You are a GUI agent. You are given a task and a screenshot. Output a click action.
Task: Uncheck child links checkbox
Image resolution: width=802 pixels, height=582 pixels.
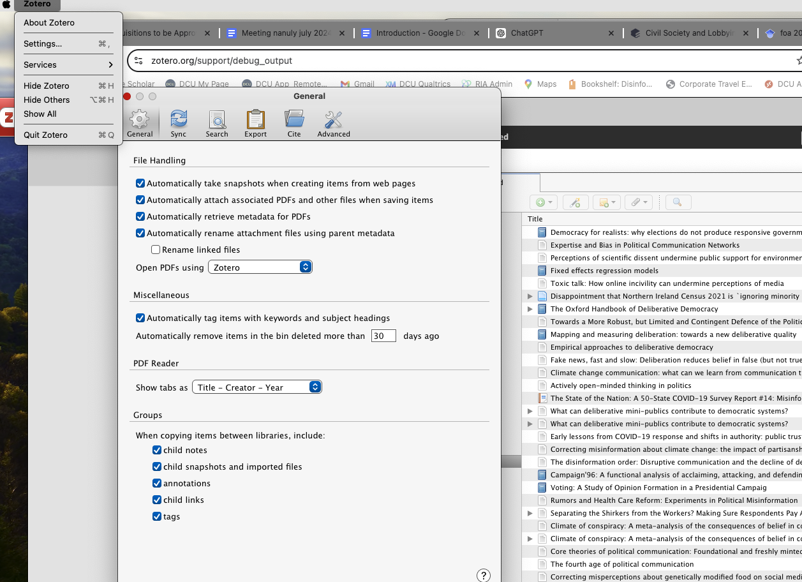[x=157, y=500]
